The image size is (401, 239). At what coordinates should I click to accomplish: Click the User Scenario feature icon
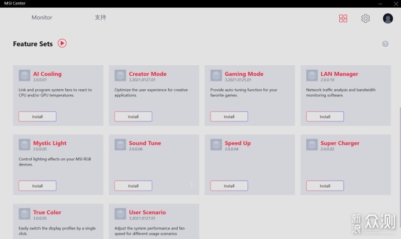coord(120,214)
